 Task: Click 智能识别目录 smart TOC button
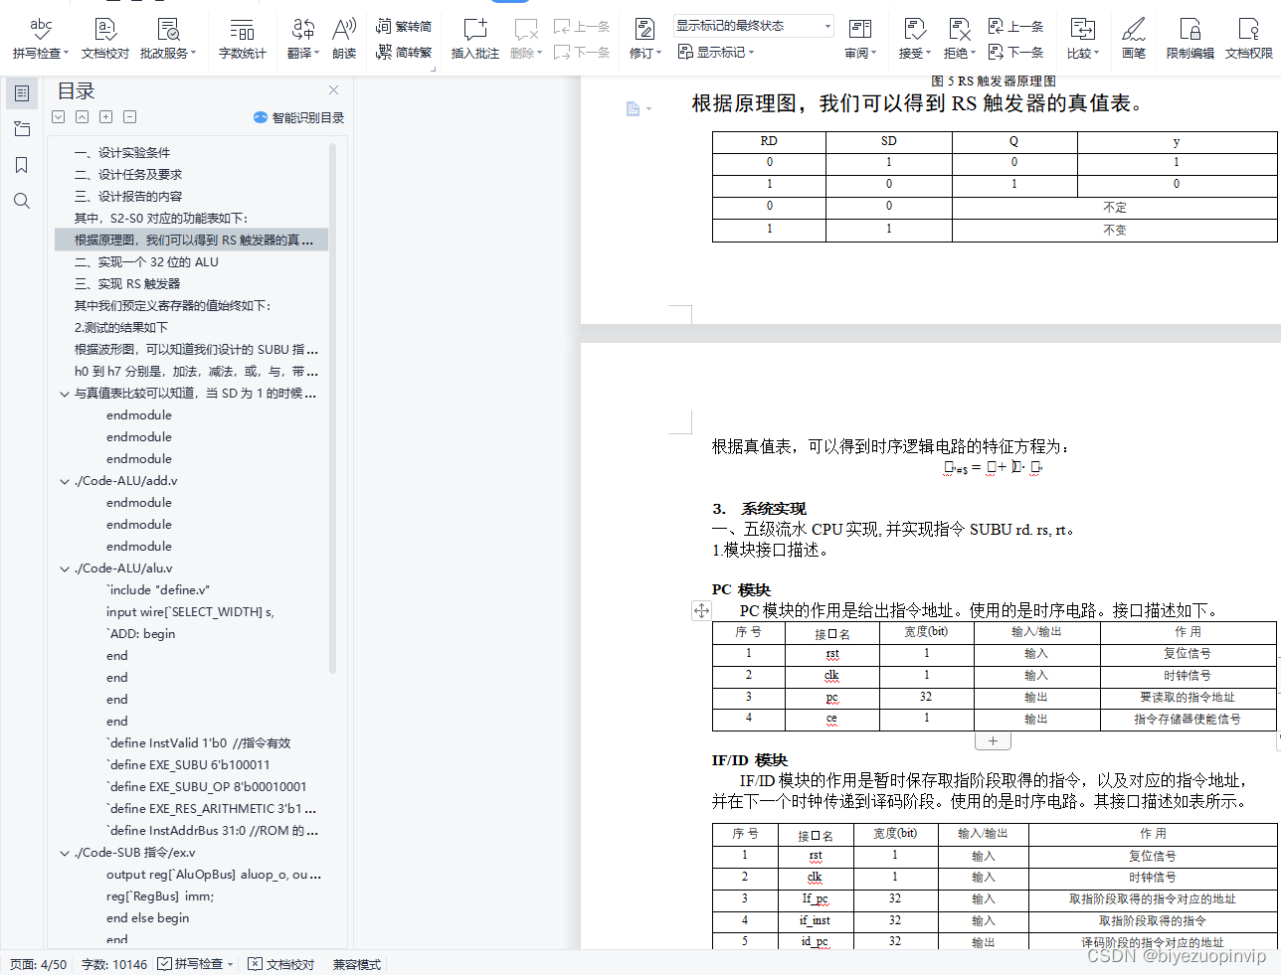pyautogui.click(x=298, y=117)
